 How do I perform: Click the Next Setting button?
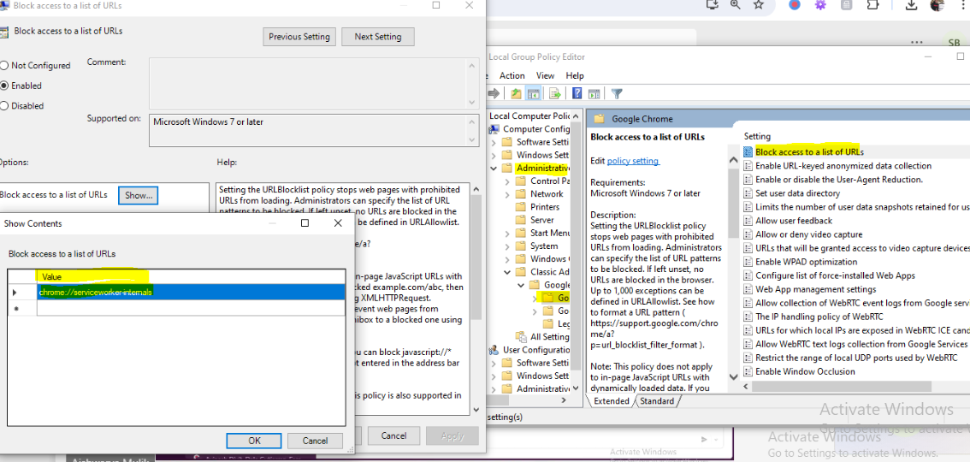377,37
